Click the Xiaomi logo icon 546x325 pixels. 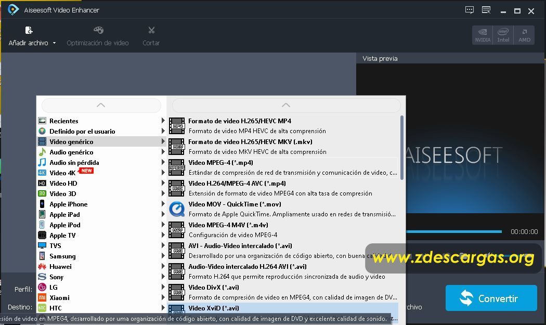(42, 297)
